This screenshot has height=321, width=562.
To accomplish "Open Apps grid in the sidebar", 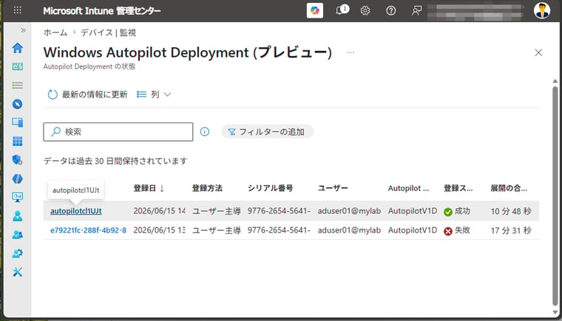I will point(17,142).
